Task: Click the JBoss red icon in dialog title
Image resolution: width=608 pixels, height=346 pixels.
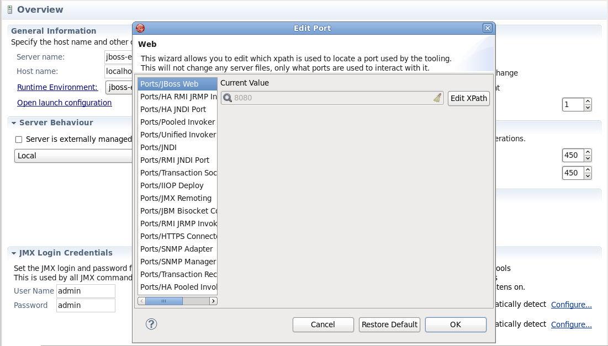Action: pyautogui.click(x=140, y=28)
